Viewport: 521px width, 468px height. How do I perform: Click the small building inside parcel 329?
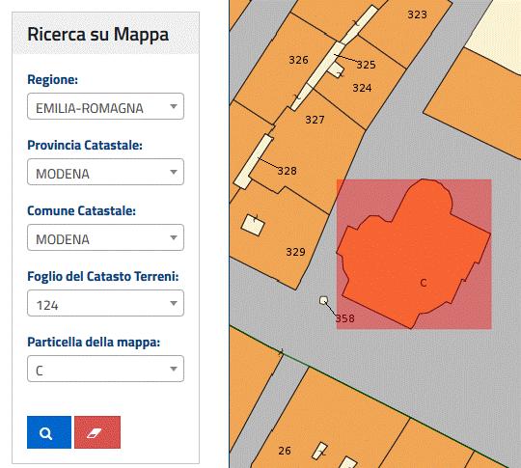coord(253,225)
